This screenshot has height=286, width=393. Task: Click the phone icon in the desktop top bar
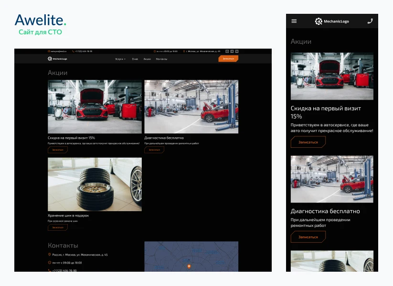click(x=73, y=51)
